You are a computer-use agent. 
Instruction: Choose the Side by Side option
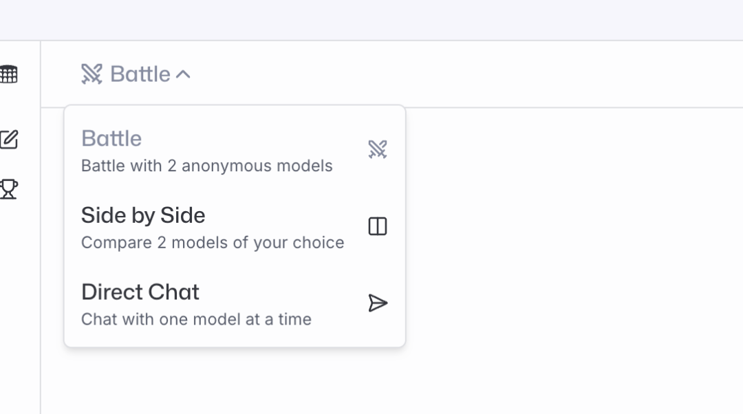pyautogui.click(x=143, y=215)
